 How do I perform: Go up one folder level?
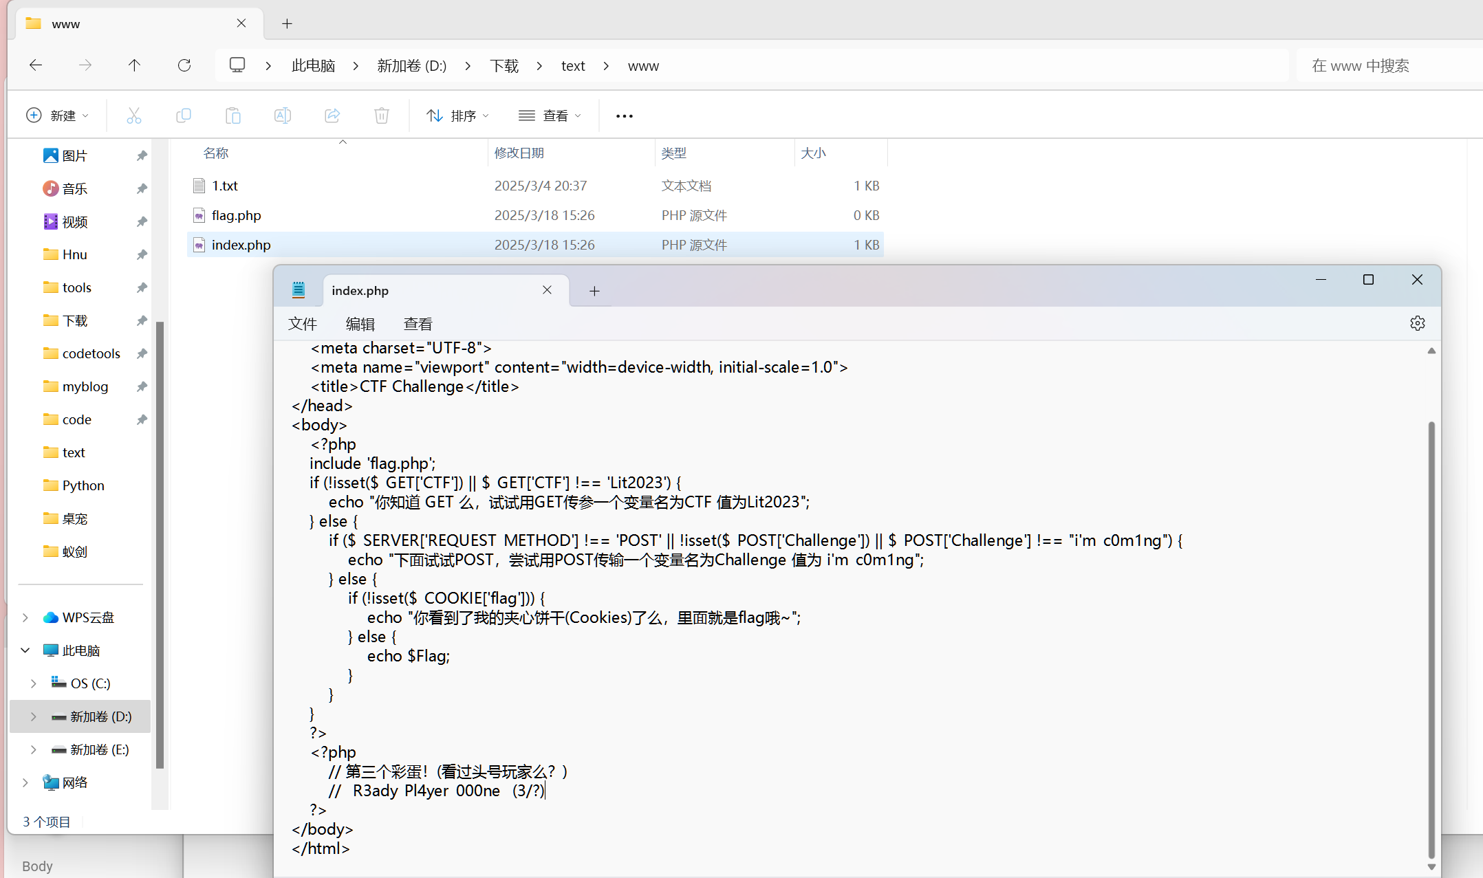tap(134, 65)
